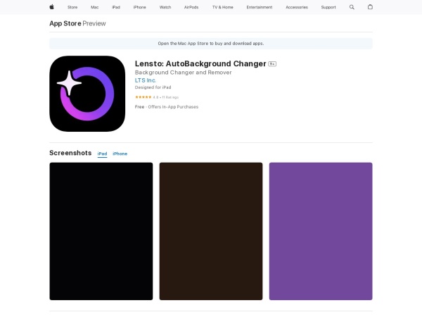Open the shopping bag icon

pos(370,7)
